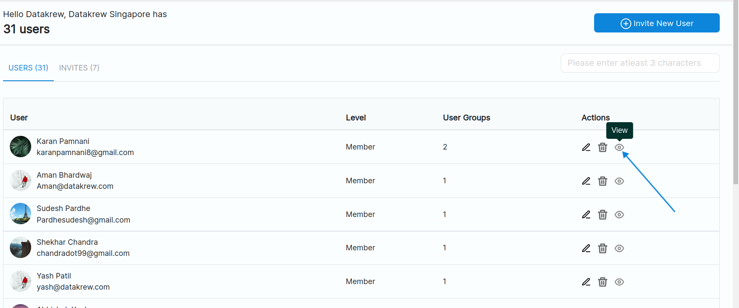Select email yash@datakrew.com

pos(73,287)
